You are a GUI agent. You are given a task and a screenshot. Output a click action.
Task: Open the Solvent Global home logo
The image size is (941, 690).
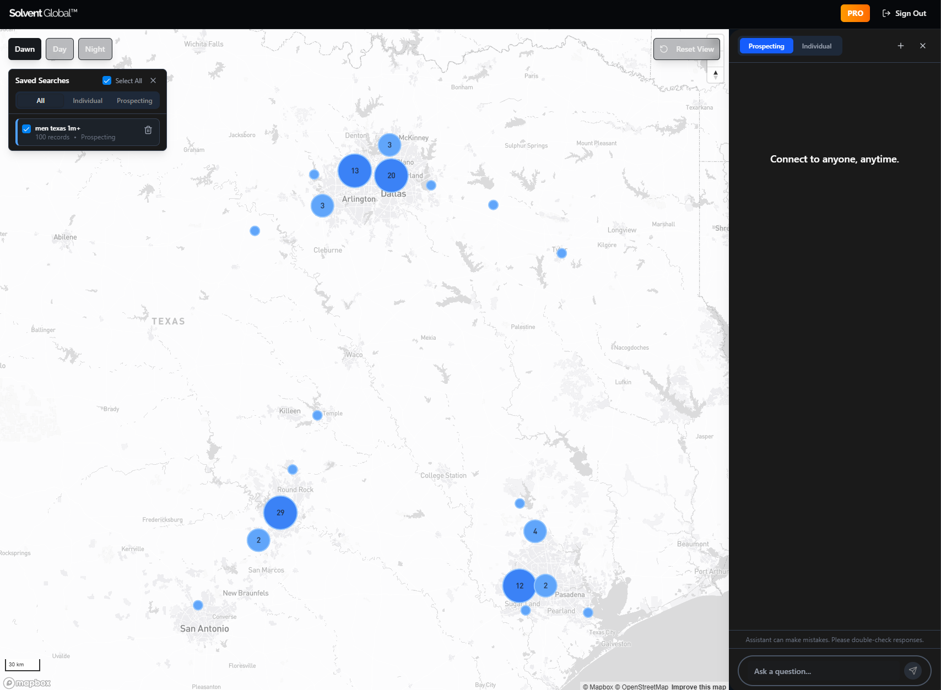(x=43, y=13)
